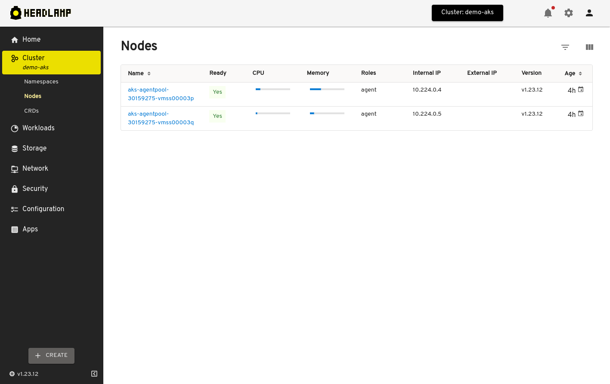Open the Apps section

[x=52, y=229]
